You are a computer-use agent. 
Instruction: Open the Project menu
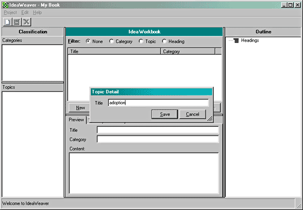10,12
